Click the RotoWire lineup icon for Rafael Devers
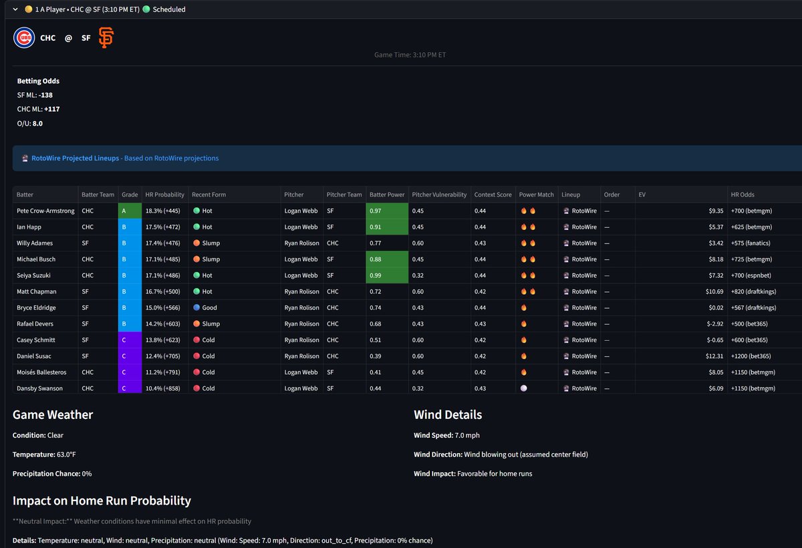 click(566, 323)
